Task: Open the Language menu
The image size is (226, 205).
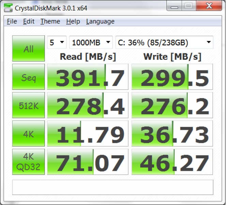Action: [x=100, y=22]
